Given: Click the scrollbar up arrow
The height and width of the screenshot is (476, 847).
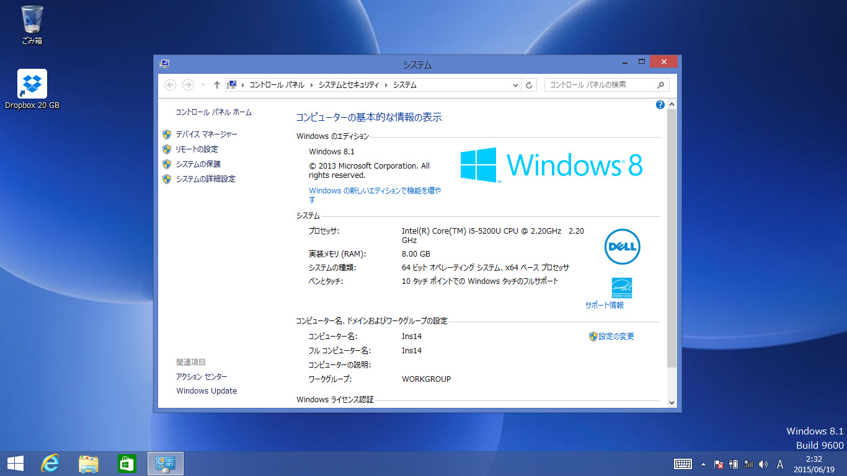Looking at the screenshot, I should pyautogui.click(x=672, y=105).
